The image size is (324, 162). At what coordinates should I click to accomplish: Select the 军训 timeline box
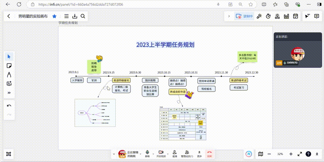tap(94, 80)
